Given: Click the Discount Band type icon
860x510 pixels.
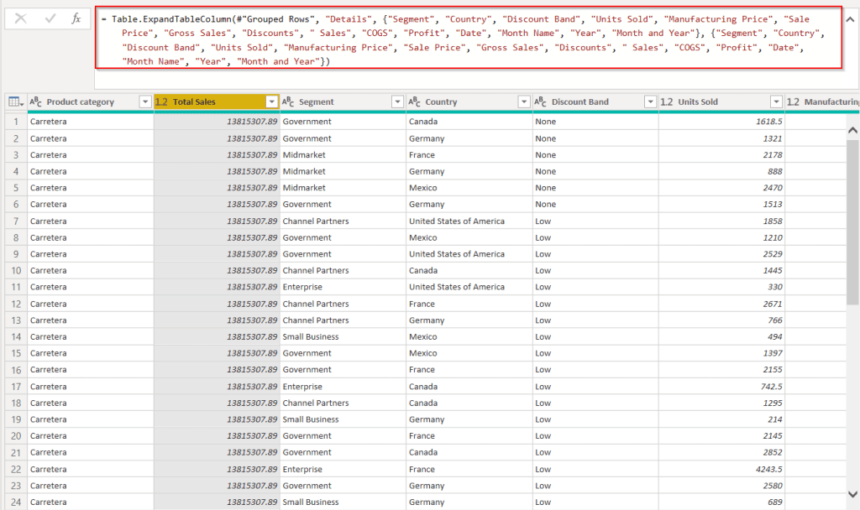Looking at the screenshot, I should (540, 101).
